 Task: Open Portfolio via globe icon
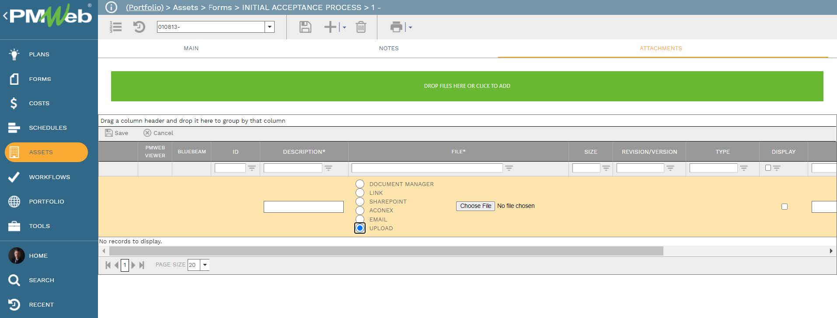point(14,201)
